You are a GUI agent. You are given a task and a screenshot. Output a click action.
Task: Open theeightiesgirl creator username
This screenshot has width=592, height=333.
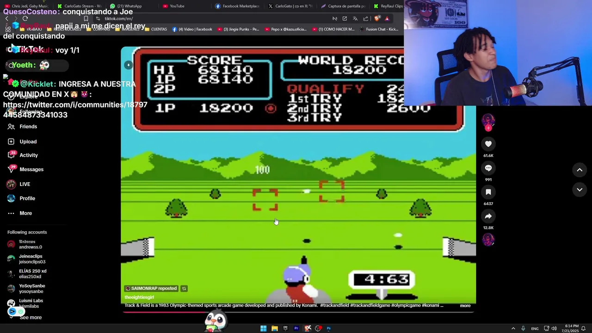click(x=139, y=297)
